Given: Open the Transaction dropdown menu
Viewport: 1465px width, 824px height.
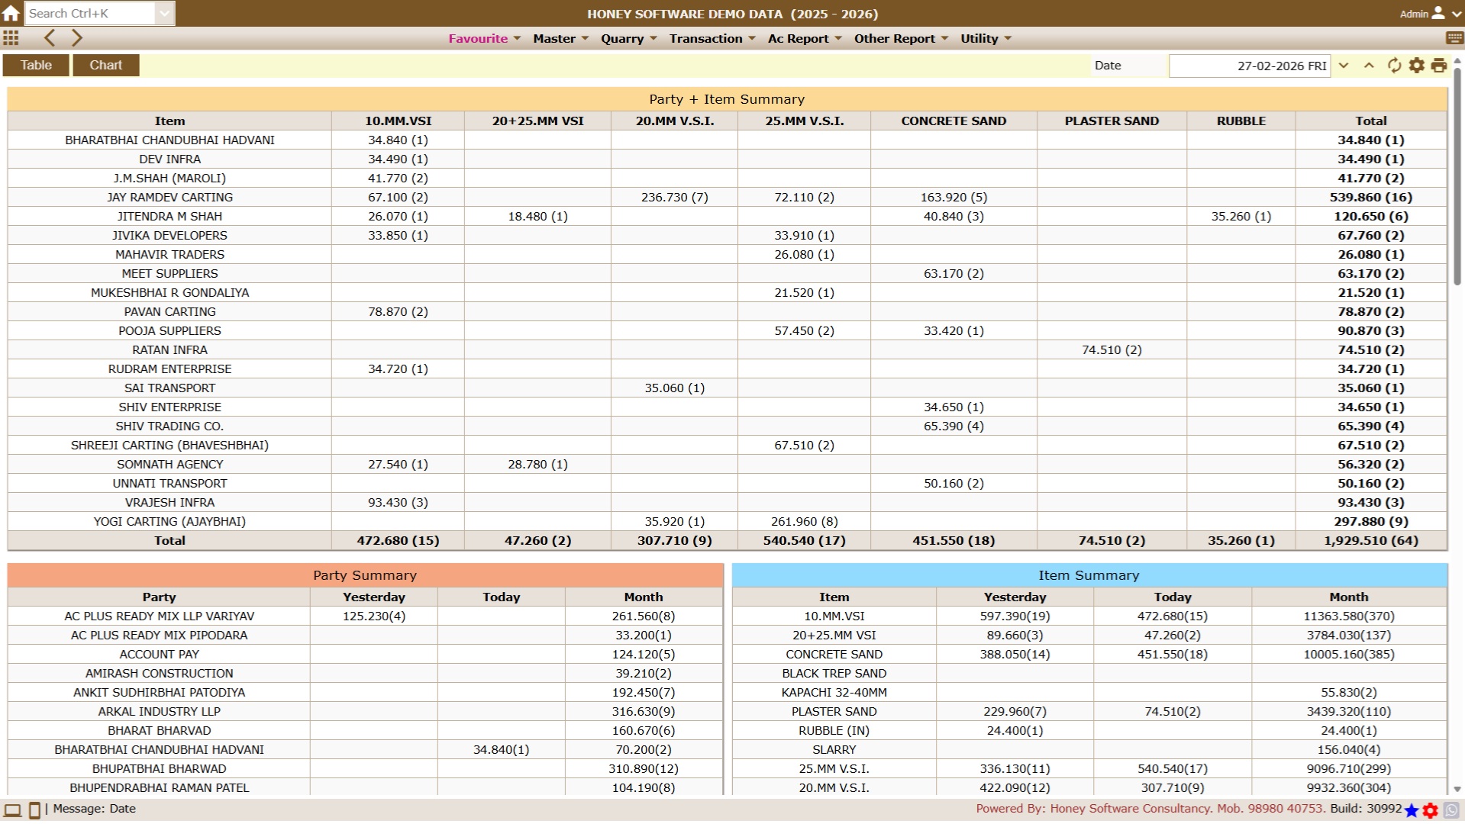Looking at the screenshot, I should tap(712, 38).
